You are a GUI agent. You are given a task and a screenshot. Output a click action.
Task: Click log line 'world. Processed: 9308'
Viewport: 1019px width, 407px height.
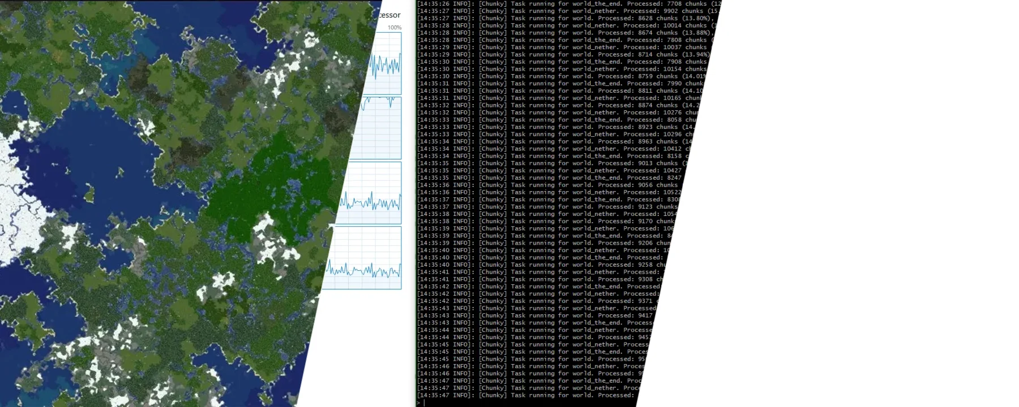tap(540, 279)
